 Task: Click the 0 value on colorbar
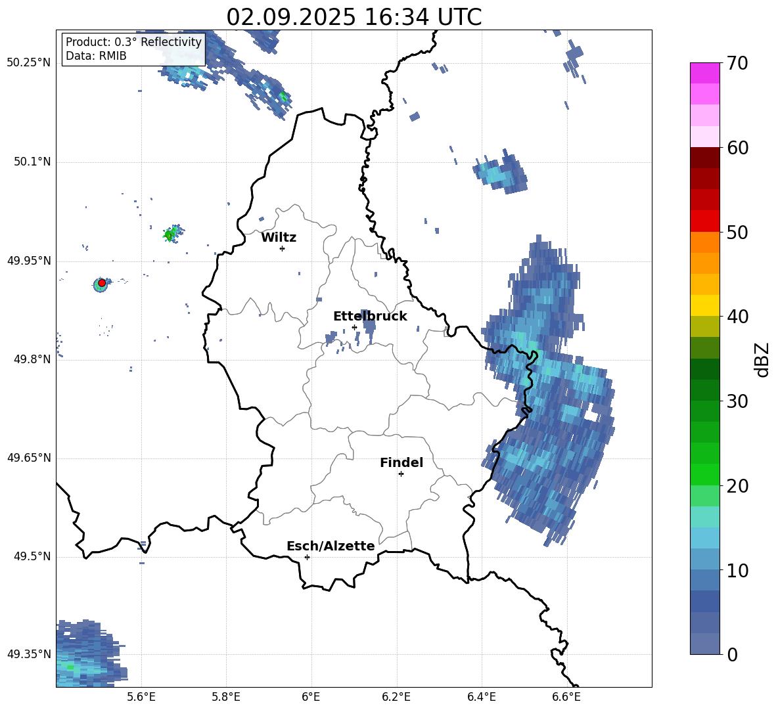click(x=733, y=655)
